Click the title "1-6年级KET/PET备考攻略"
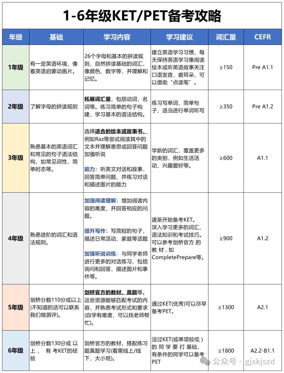 coord(142,16)
